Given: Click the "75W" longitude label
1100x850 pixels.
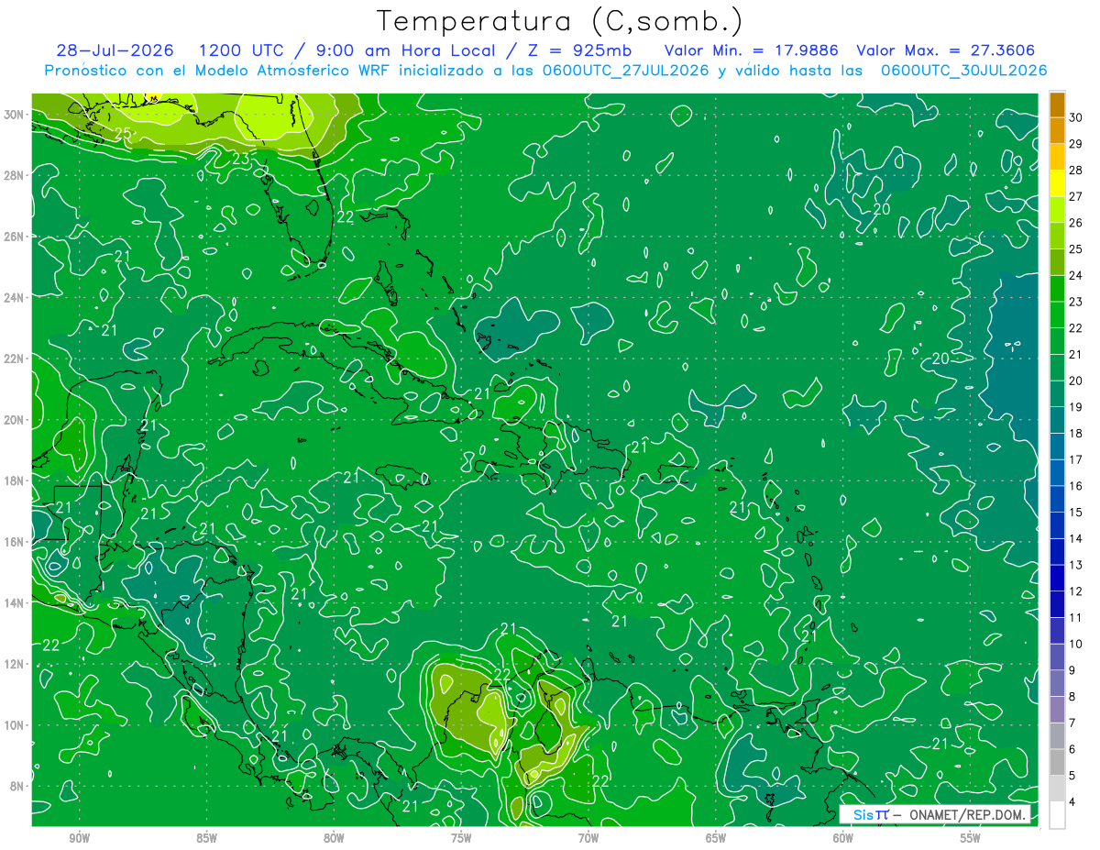Looking at the screenshot, I should (461, 838).
